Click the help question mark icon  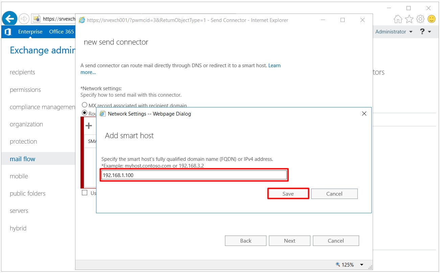click(422, 31)
